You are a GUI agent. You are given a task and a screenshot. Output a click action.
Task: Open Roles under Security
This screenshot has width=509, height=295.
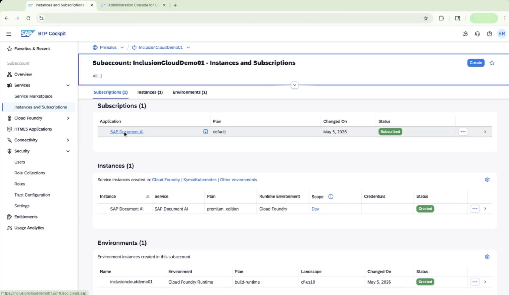[x=20, y=184]
